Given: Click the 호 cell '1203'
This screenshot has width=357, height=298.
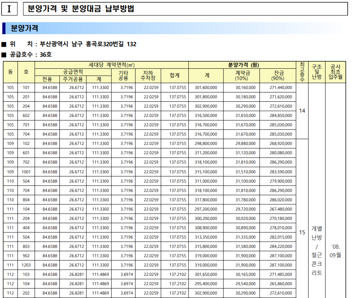Looking at the screenshot, I should (x=26, y=265).
